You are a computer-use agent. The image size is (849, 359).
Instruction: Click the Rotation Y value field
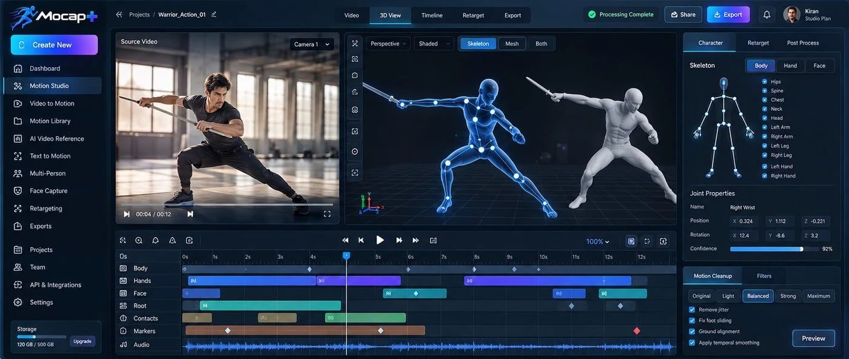pos(780,235)
